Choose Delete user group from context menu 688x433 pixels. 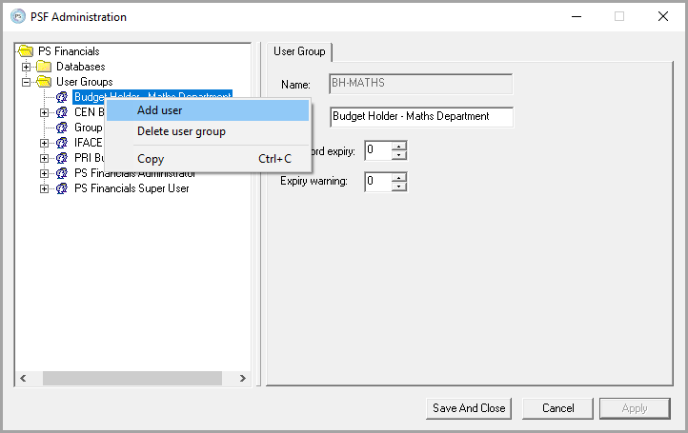(181, 131)
